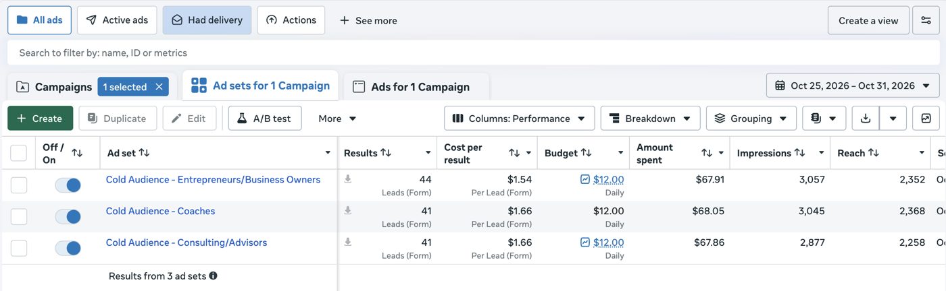Click the $12.00 budget link for Entrepreneurs row

pos(609,179)
